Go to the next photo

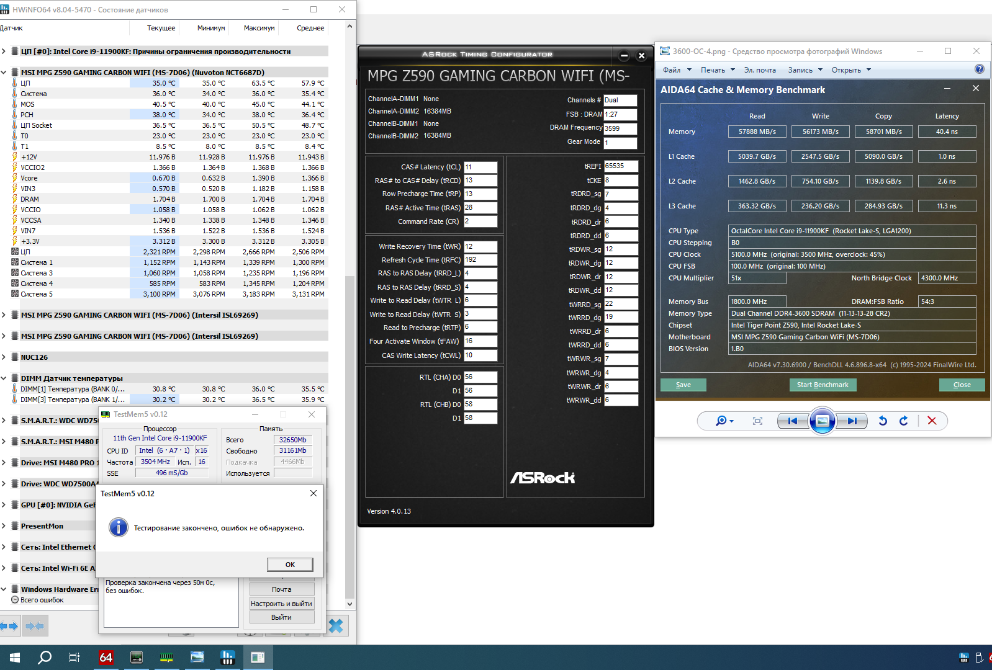tap(852, 421)
